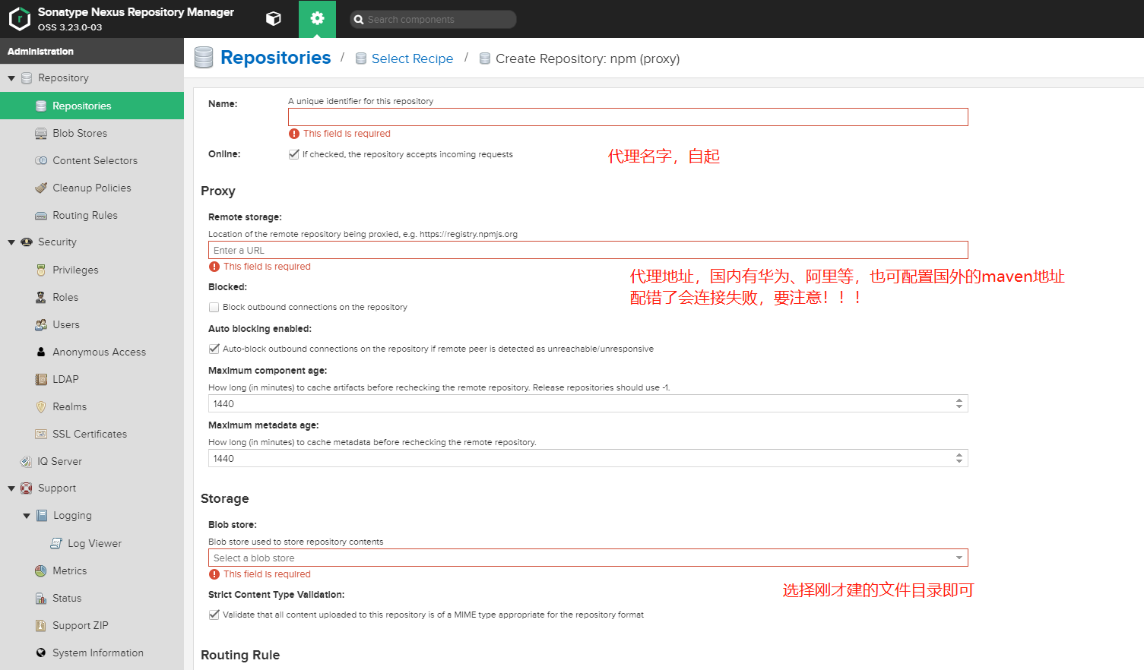
Task: Click the Maximum metadata age field
Action: tap(588, 458)
